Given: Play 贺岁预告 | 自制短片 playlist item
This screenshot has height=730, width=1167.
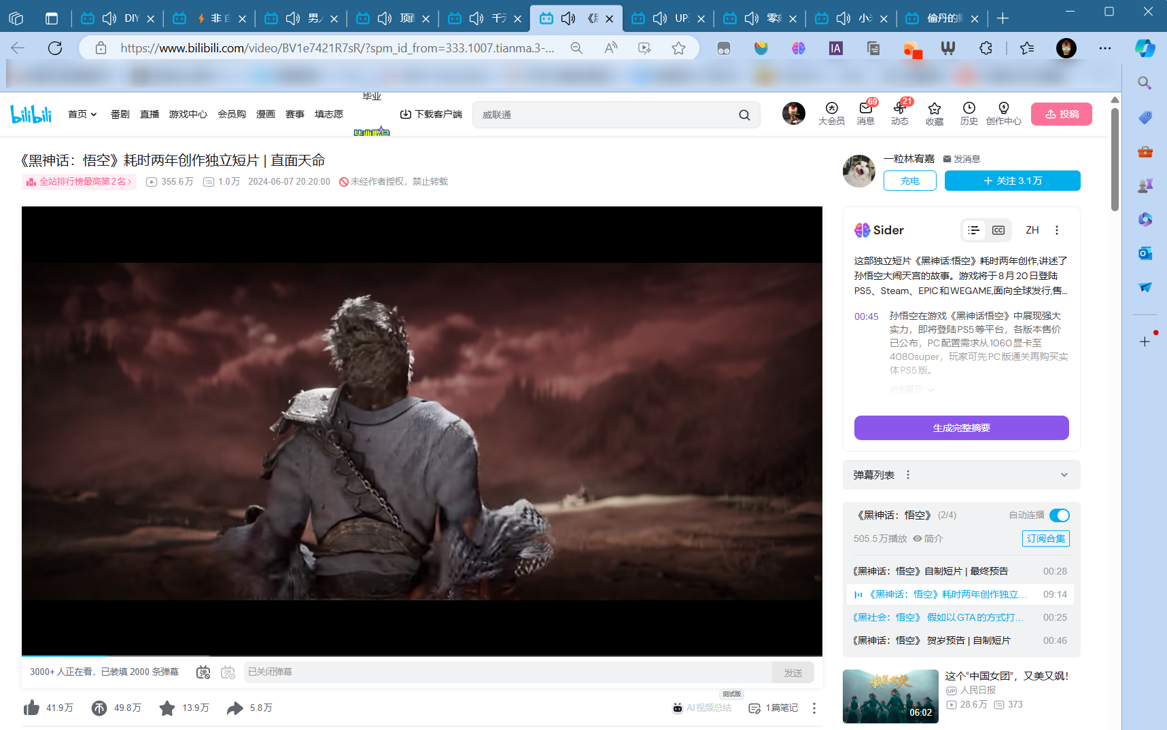Looking at the screenshot, I should pos(960,641).
